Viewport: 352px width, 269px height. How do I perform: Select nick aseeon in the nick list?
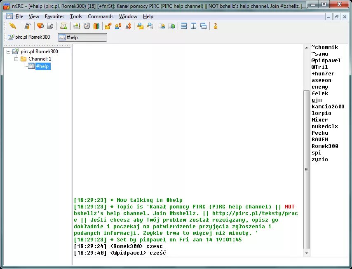(x=321, y=80)
